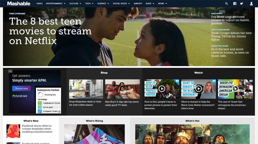Open blur people's faces article title
The width and height of the screenshot is (258, 144).
160,105
